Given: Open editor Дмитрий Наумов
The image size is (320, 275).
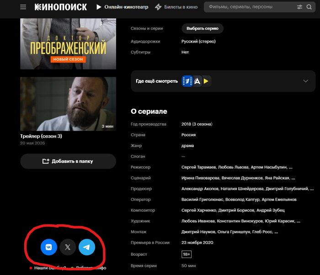Looking at the screenshot, I should [x=198, y=232].
